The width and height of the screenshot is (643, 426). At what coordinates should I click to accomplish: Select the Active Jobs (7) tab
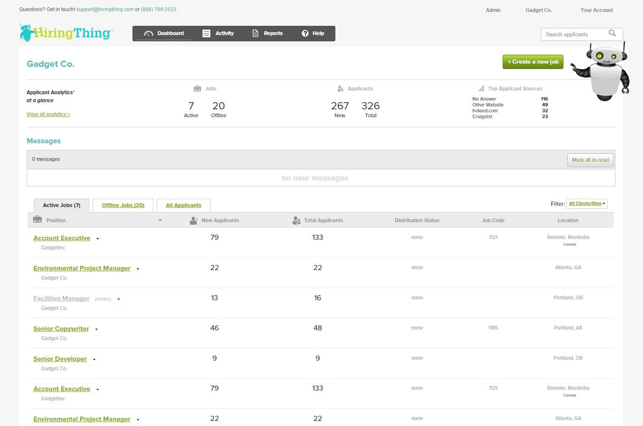click(61, 205)
